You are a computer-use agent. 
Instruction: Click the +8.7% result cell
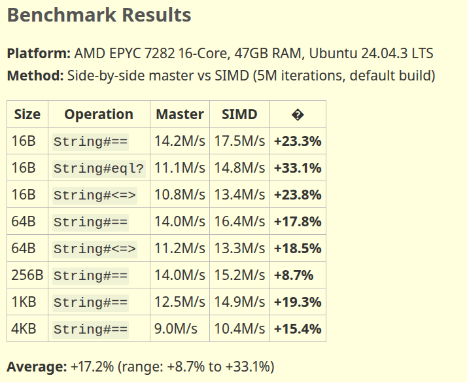[294, 275]
